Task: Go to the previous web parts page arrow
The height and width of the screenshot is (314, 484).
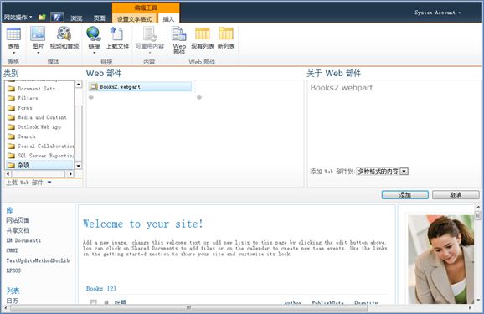Action: (x=91, y=98)
